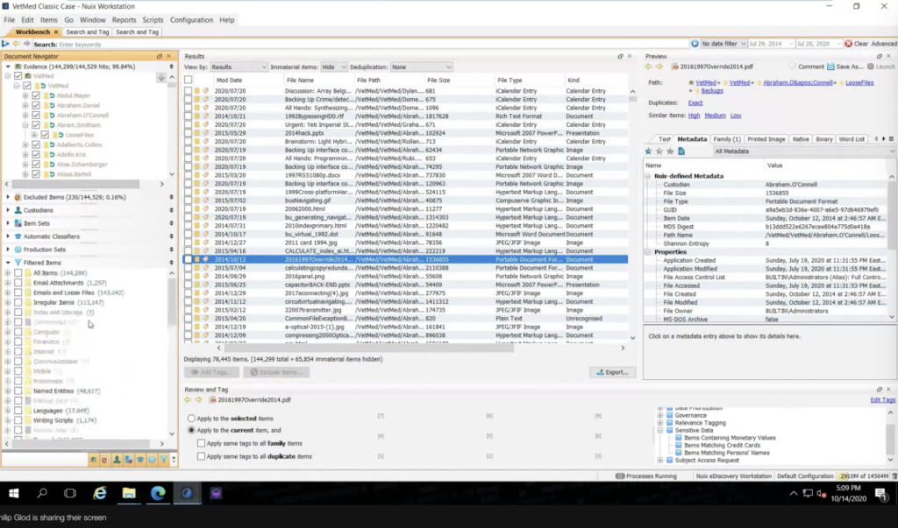
Task: Open the View by Results dropdown
Action: pyautogui.click(x=239, y=67)
